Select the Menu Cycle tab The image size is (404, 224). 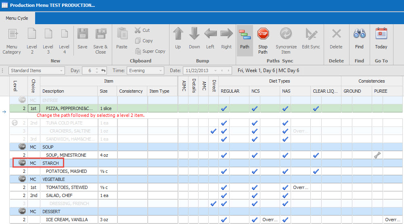click(x=17, y=18)
